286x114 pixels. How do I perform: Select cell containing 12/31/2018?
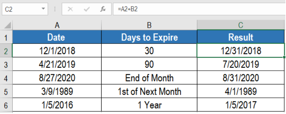(241, 51)
